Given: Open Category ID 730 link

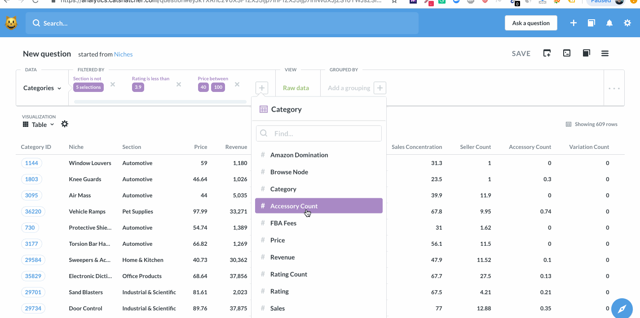Looking at the screenshot, I should tap(30, 227).
